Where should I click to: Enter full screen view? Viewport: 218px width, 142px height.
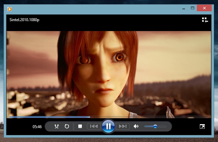pos(202,126)
